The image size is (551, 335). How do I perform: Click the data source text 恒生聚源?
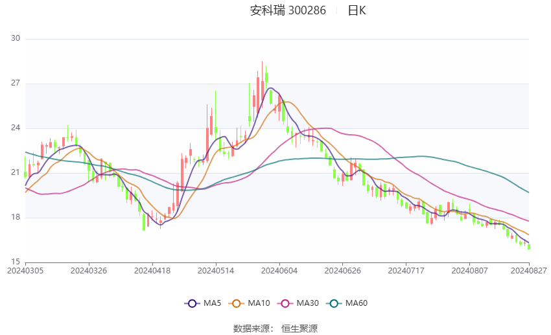pos(299,329)
